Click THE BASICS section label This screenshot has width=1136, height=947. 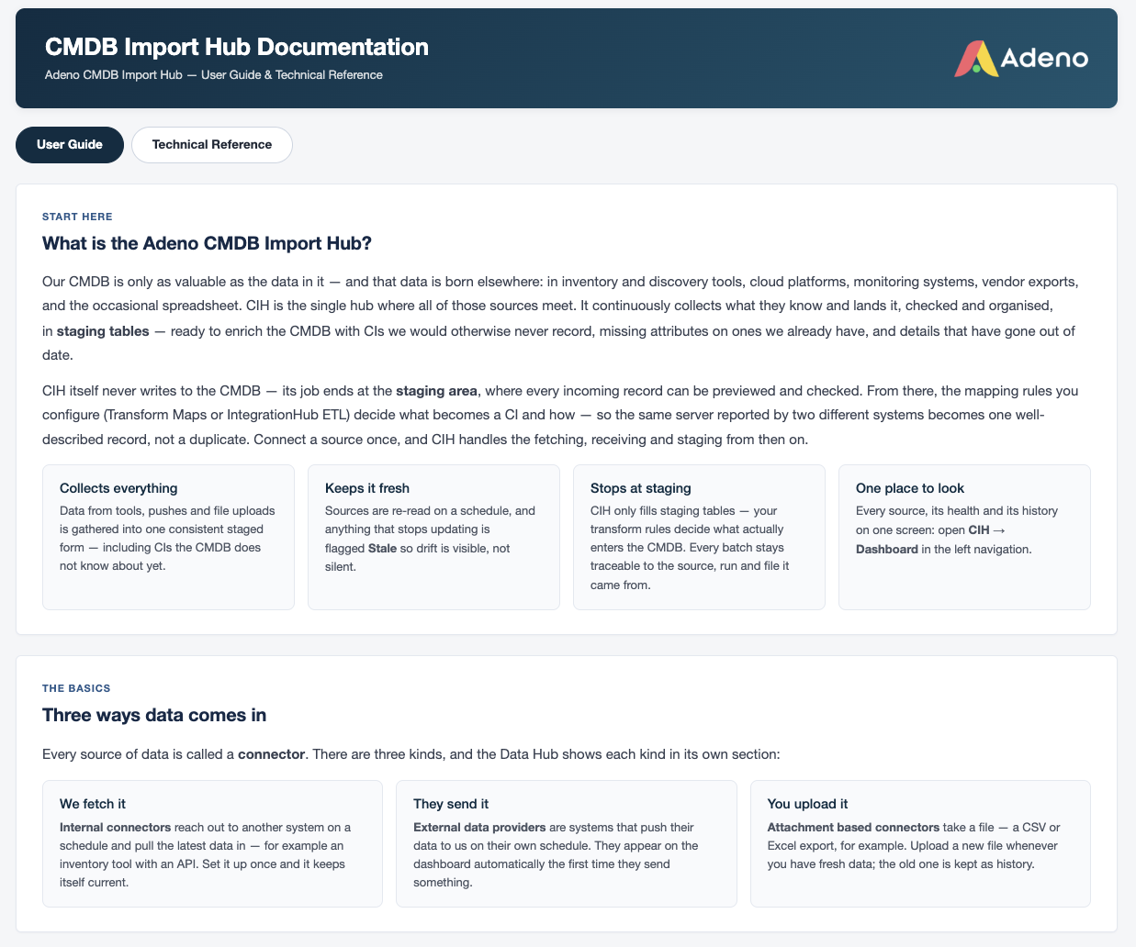pyautogui.click(x=76, y=688)
